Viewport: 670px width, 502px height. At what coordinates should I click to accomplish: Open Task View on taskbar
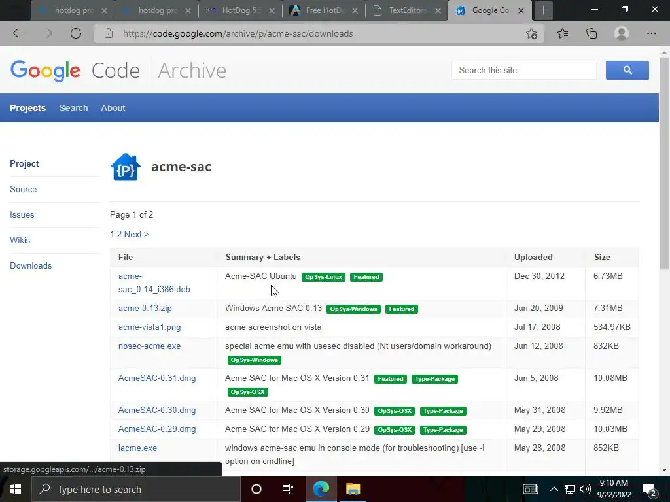click(x=288, y=489)
